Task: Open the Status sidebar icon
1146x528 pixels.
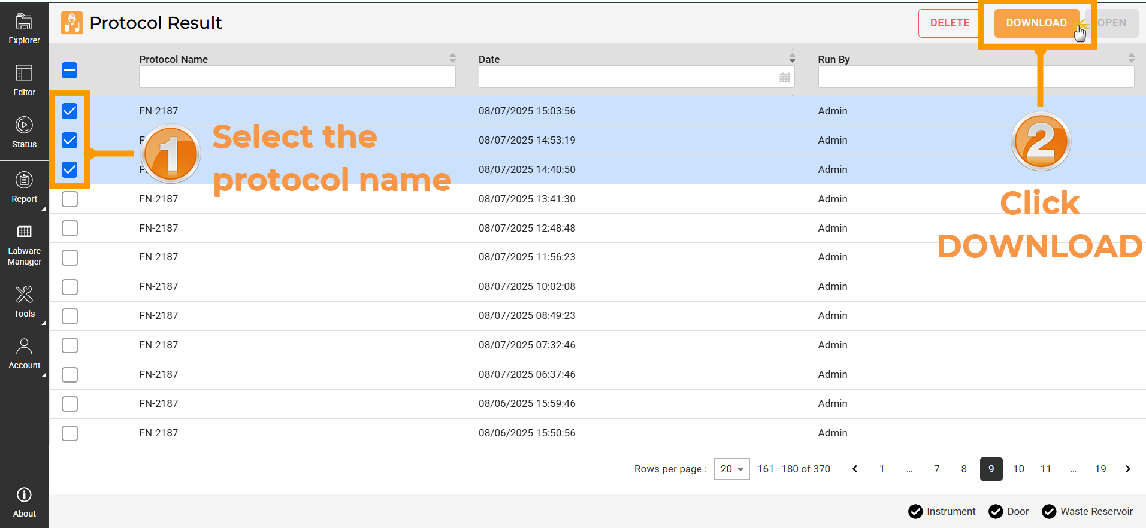Action: tap(24, 132)
